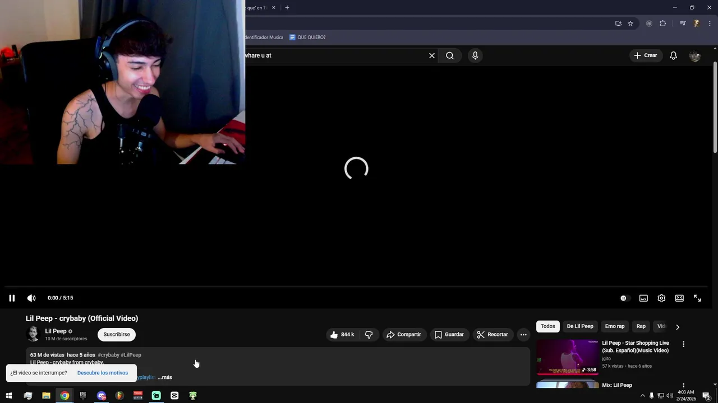718x403 pixels.
Task: Open the Extensions puzzle icon
Action: (x=663, y=24)
